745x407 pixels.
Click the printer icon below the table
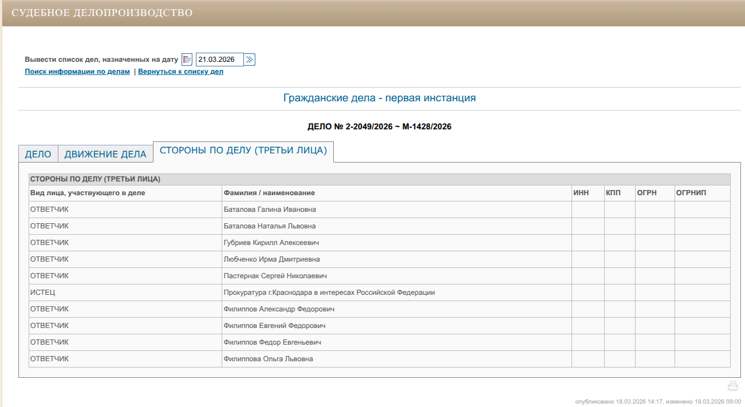[x=733, y=386]
